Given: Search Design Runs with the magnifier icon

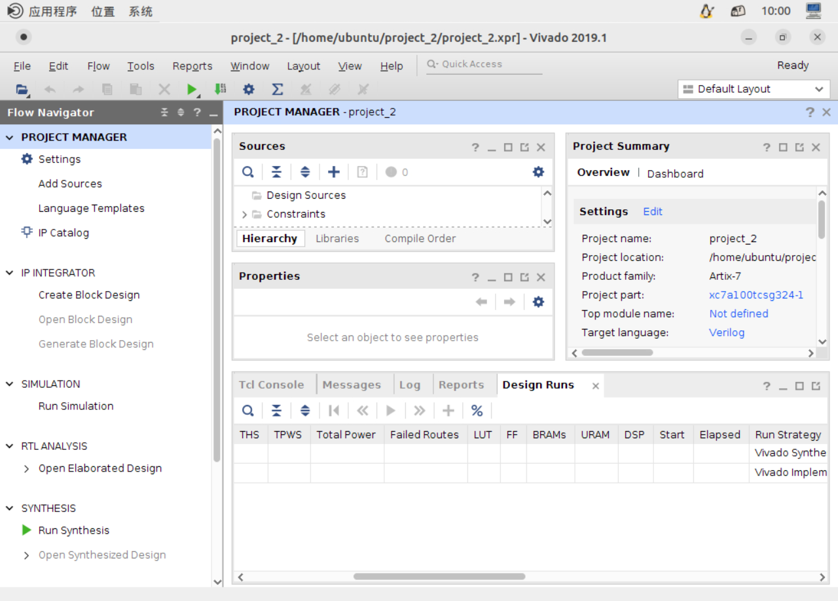Looking at the screenshot, I should [x=248, y=411].
